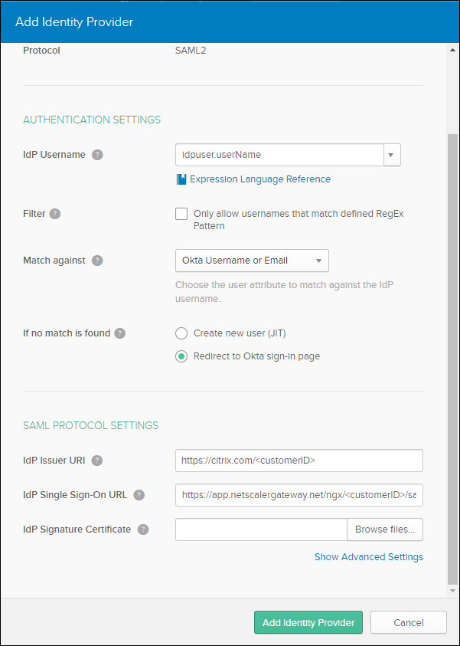Click help icon beside IdP Signature Certificate

[143, 530]
